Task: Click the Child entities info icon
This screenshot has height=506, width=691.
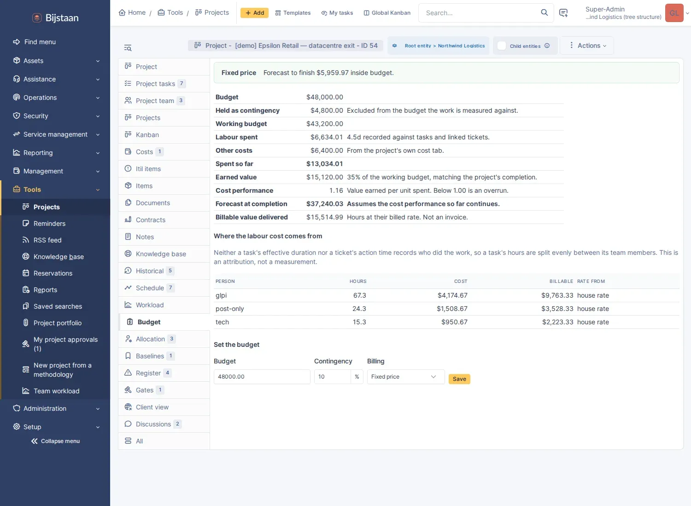Action: tap(547, 46)
